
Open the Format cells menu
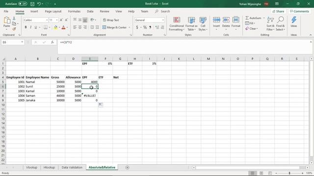pos(235,23)
